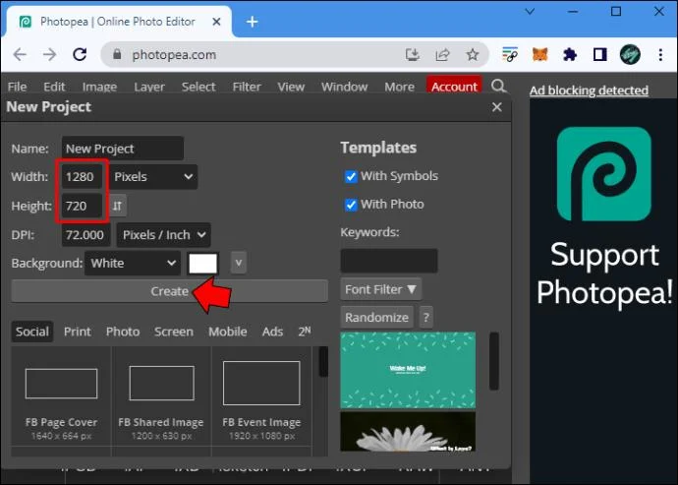678x485 pixels.
Task: Click the tab search chevron in title bar
Action: [530, 11]
